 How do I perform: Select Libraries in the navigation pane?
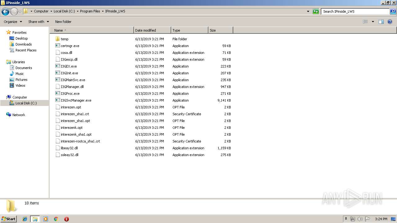tap(19, 62)
